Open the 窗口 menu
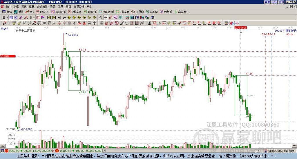 click(x=68, y=7)
